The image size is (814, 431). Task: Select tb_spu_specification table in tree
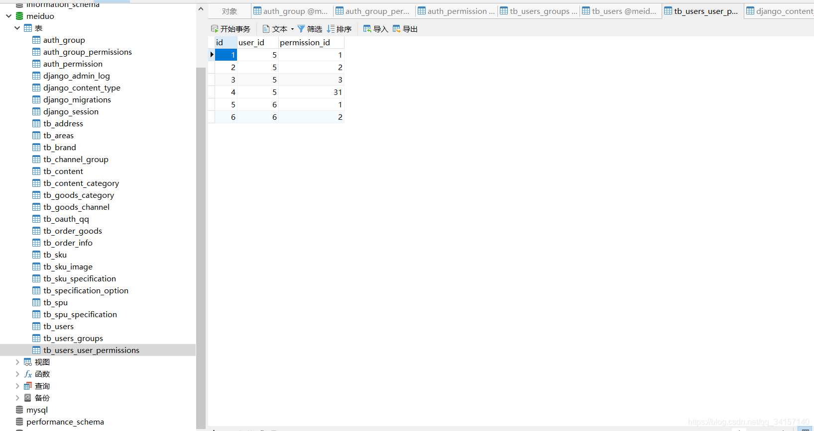pos(80,314)
